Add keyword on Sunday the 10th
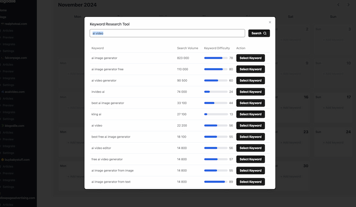 pos(333,74)
